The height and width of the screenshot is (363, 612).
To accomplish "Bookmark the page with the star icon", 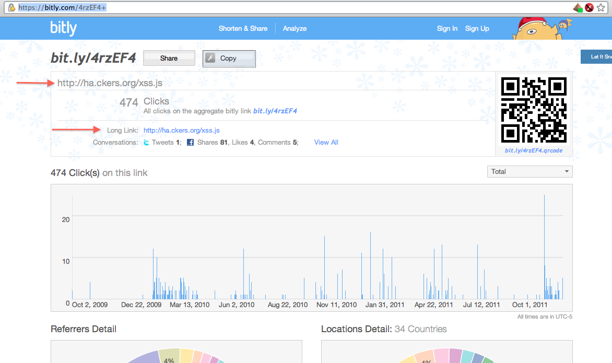I will pos(601,7).
